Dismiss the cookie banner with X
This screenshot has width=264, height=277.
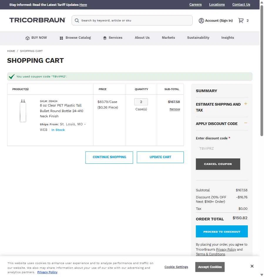pyautogui.click(x=252, y=266)
